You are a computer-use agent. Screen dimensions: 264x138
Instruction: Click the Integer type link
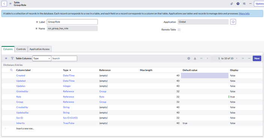(67, 86)
